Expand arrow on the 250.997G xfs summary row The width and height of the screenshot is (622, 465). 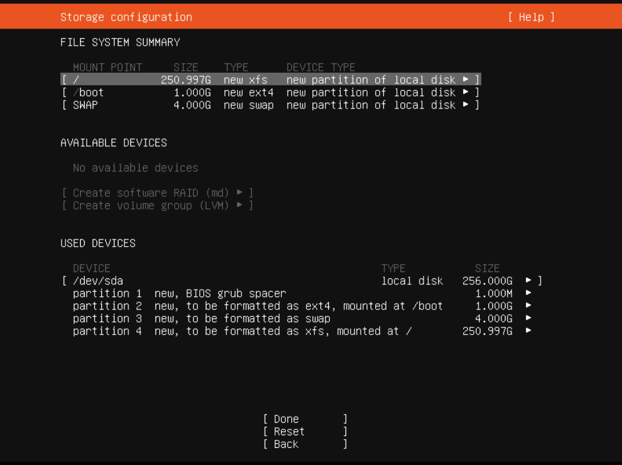tap(466, 79)
